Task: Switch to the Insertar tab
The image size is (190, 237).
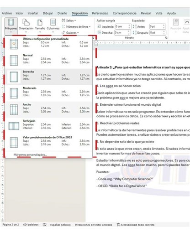Action: [x=33, y=13]
